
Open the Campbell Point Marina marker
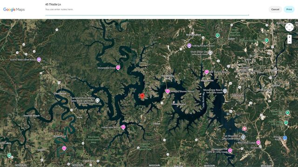point(97,100)
